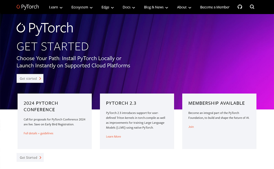Viewport: 274px width, 169px height.
Task: Click the search magnifier icon
Action: tap(252, 7)
